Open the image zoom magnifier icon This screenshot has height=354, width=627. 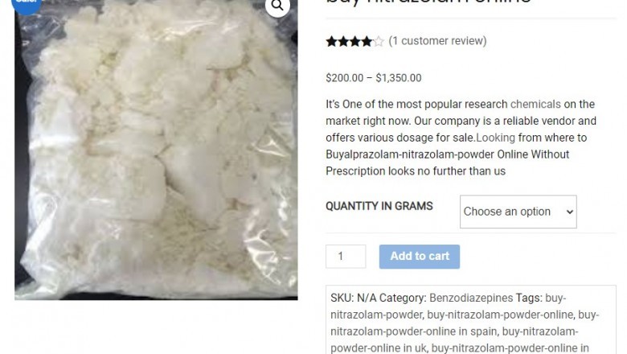277,5
